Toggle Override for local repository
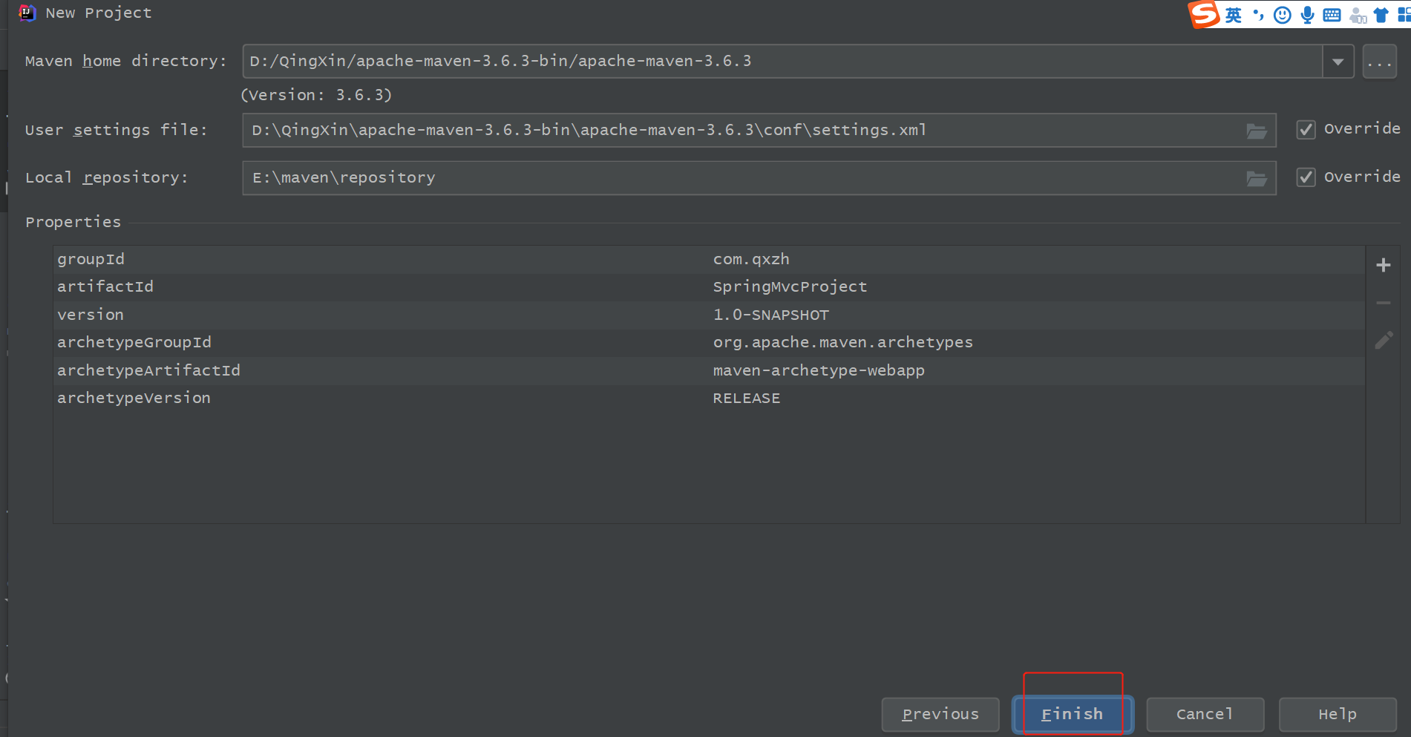Image resolution: width=1411 pixels, height=737 pixels. pyautogui.click(x=1306, y=177)
